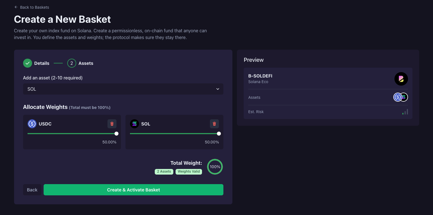Image resolution: width=433 pixels, height=215 pixels.
Task: Go to the Details step
Action: point(42,63)
